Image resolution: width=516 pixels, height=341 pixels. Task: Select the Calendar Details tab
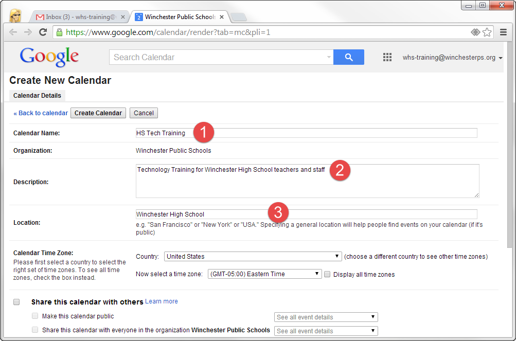pyautogui.click(x=37, y=96)
